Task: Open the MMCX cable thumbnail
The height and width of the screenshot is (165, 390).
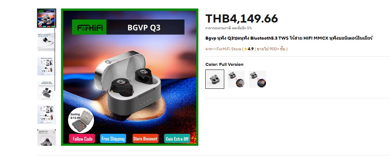Action: [x=47, y=42]
